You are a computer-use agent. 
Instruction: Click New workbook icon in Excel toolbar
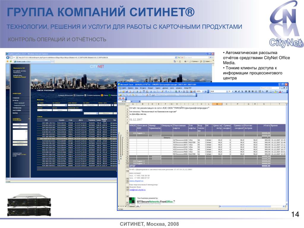pyautogui.click(x=120, y=91)
